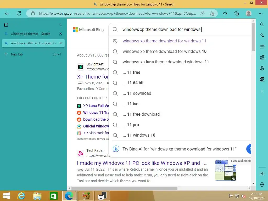Click the page scrollbar down arrow
The height and width of the screenshot is (201, 268).
[253, 184]
